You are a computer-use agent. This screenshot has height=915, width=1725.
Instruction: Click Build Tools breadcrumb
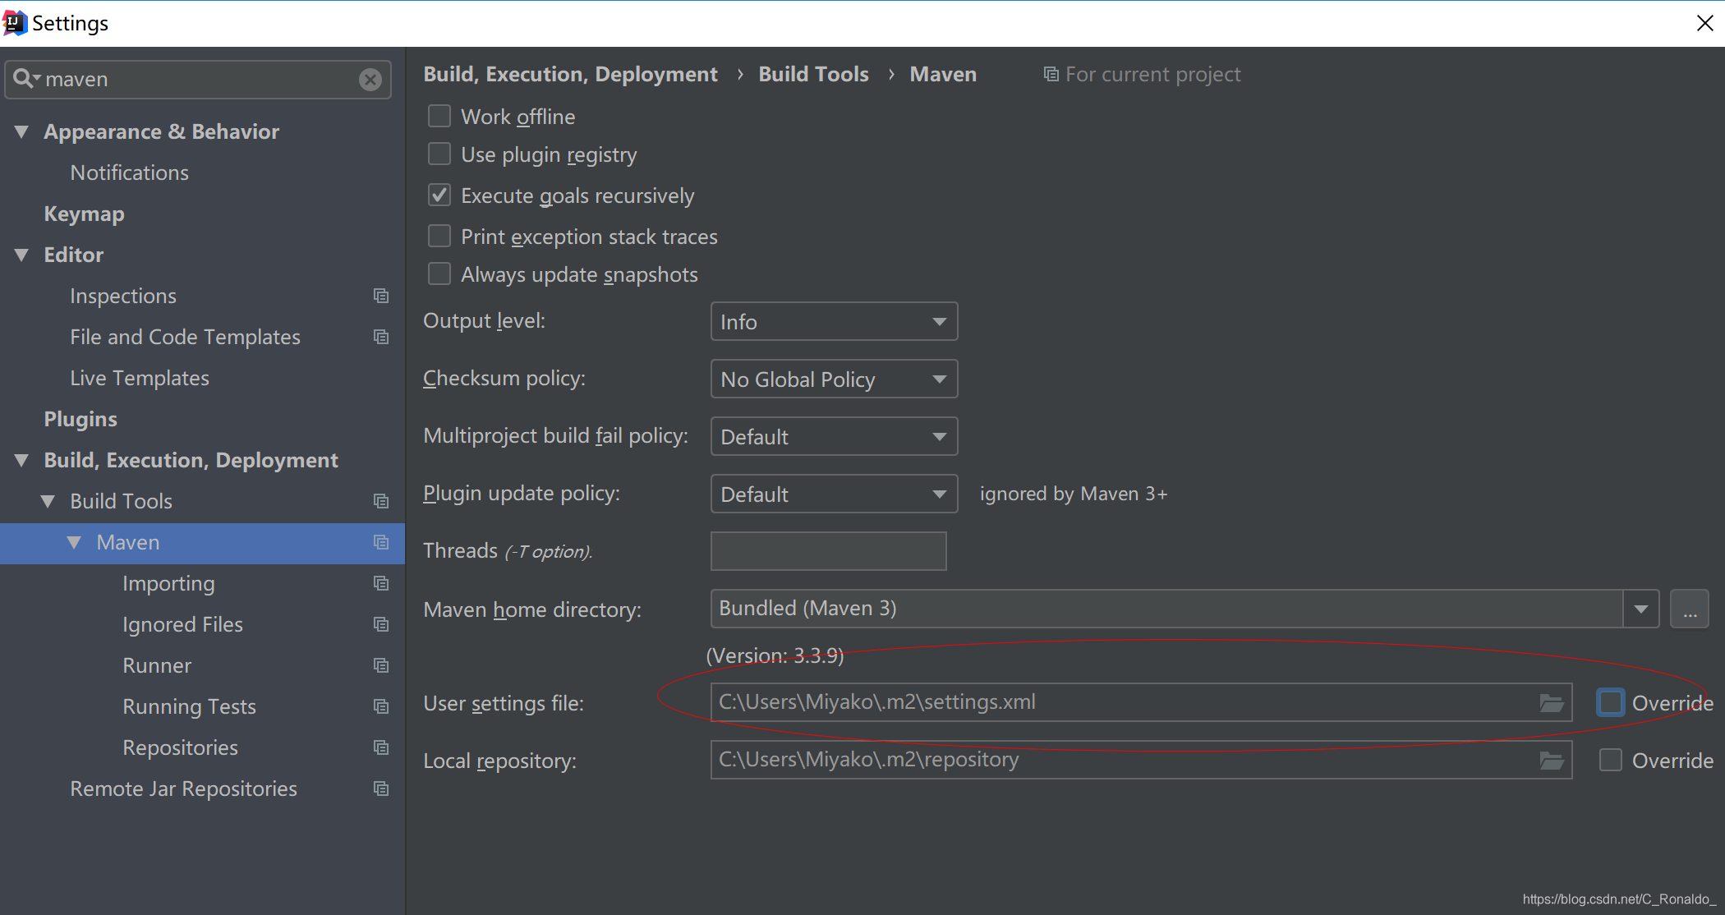pyautogui.click(x=813, y=75)
